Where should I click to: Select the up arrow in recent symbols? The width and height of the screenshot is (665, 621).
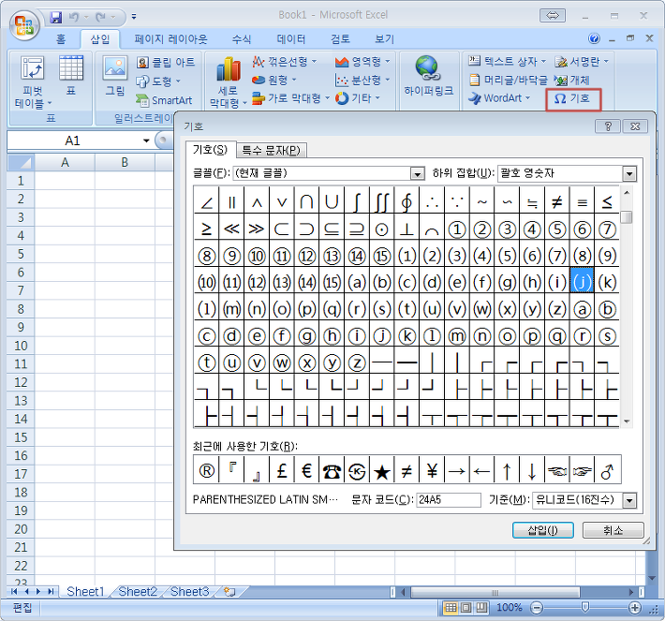(507, 470)
